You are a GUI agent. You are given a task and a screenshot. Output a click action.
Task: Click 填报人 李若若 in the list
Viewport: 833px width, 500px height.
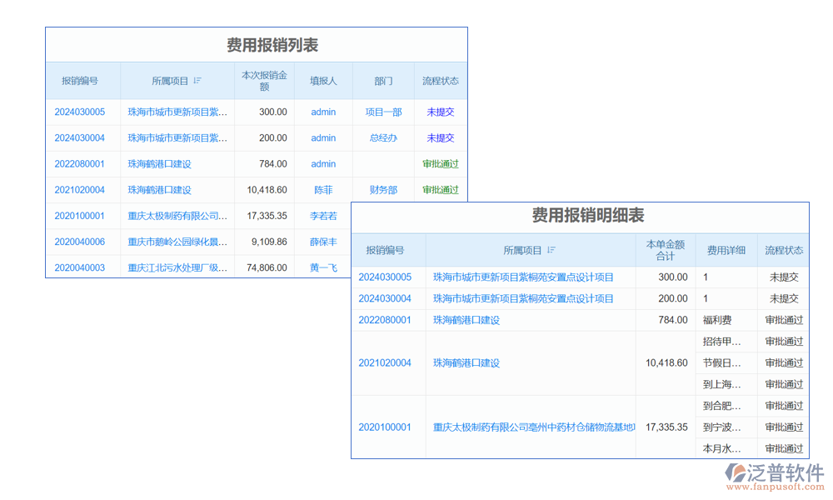[x=323, y=216]
